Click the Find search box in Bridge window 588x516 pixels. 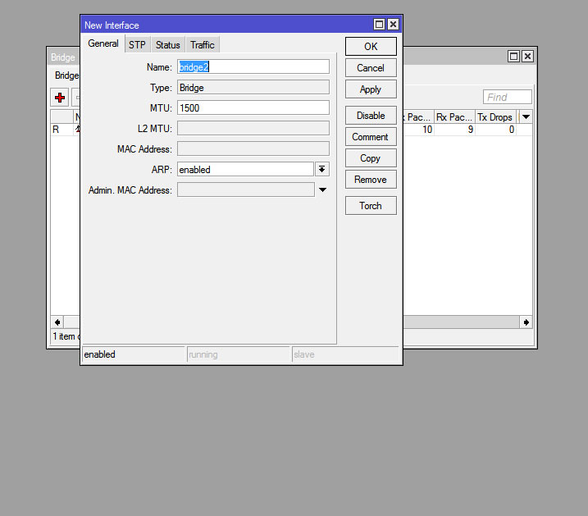[x=507, y=97]
